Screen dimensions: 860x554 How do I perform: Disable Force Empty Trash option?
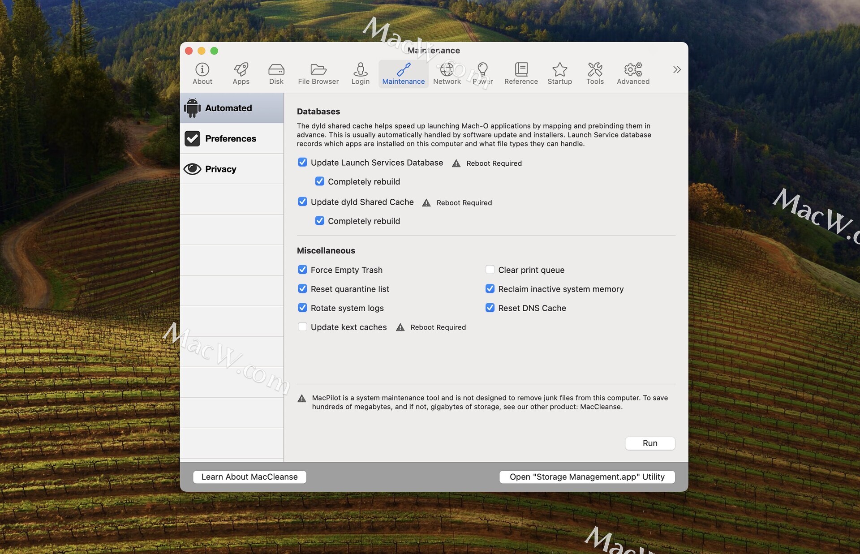pos(302,270)
